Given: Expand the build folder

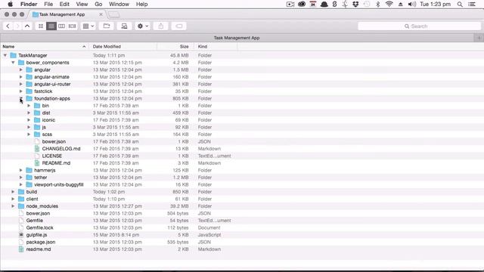Looking at the screenshot, I should click(x=14, y=192).
